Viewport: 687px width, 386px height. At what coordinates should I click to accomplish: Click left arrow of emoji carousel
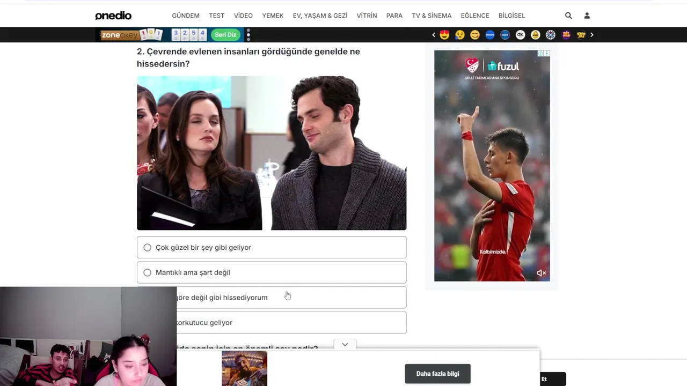click(x=434, y=35)
